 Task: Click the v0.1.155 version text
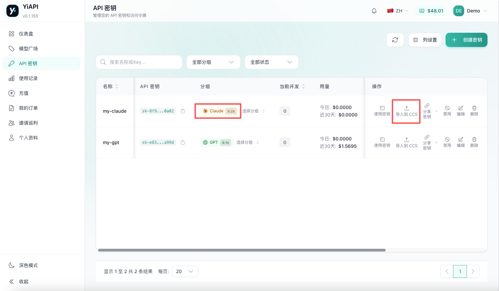pyautogui.click(x=30, y=16)
